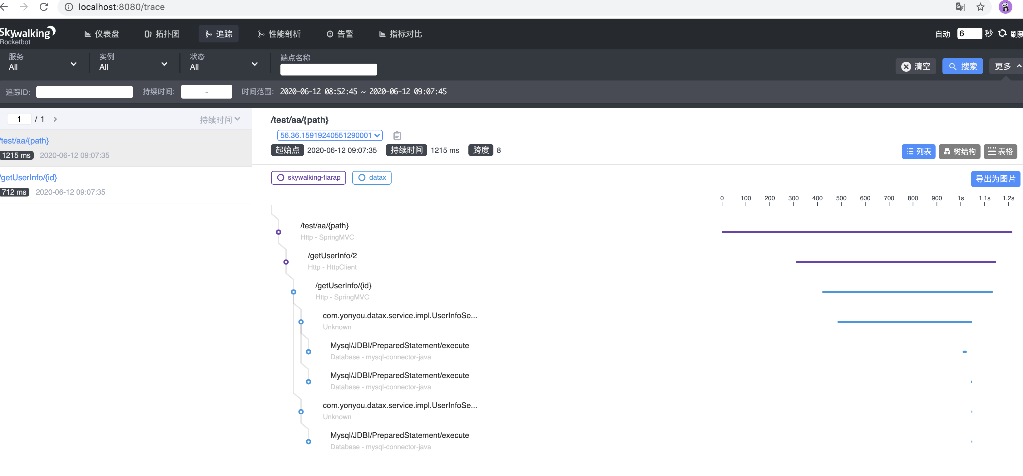The width and height of the screenshot is (1023, 476).
Task: Bookmark page with star icon
Action: click(981, 7)
